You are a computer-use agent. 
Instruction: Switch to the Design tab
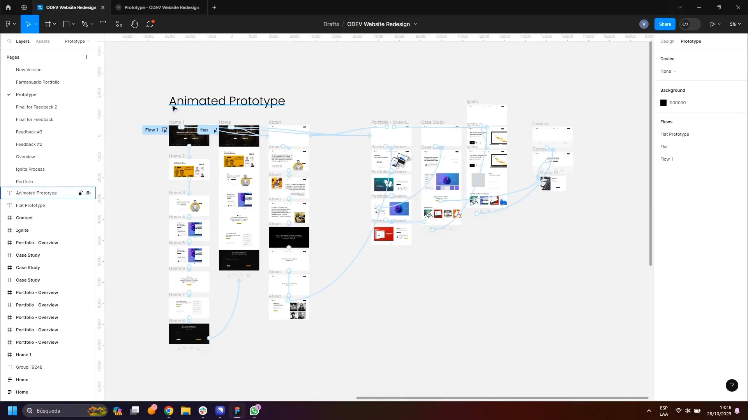pyautogui.click(x=667, y=41)
